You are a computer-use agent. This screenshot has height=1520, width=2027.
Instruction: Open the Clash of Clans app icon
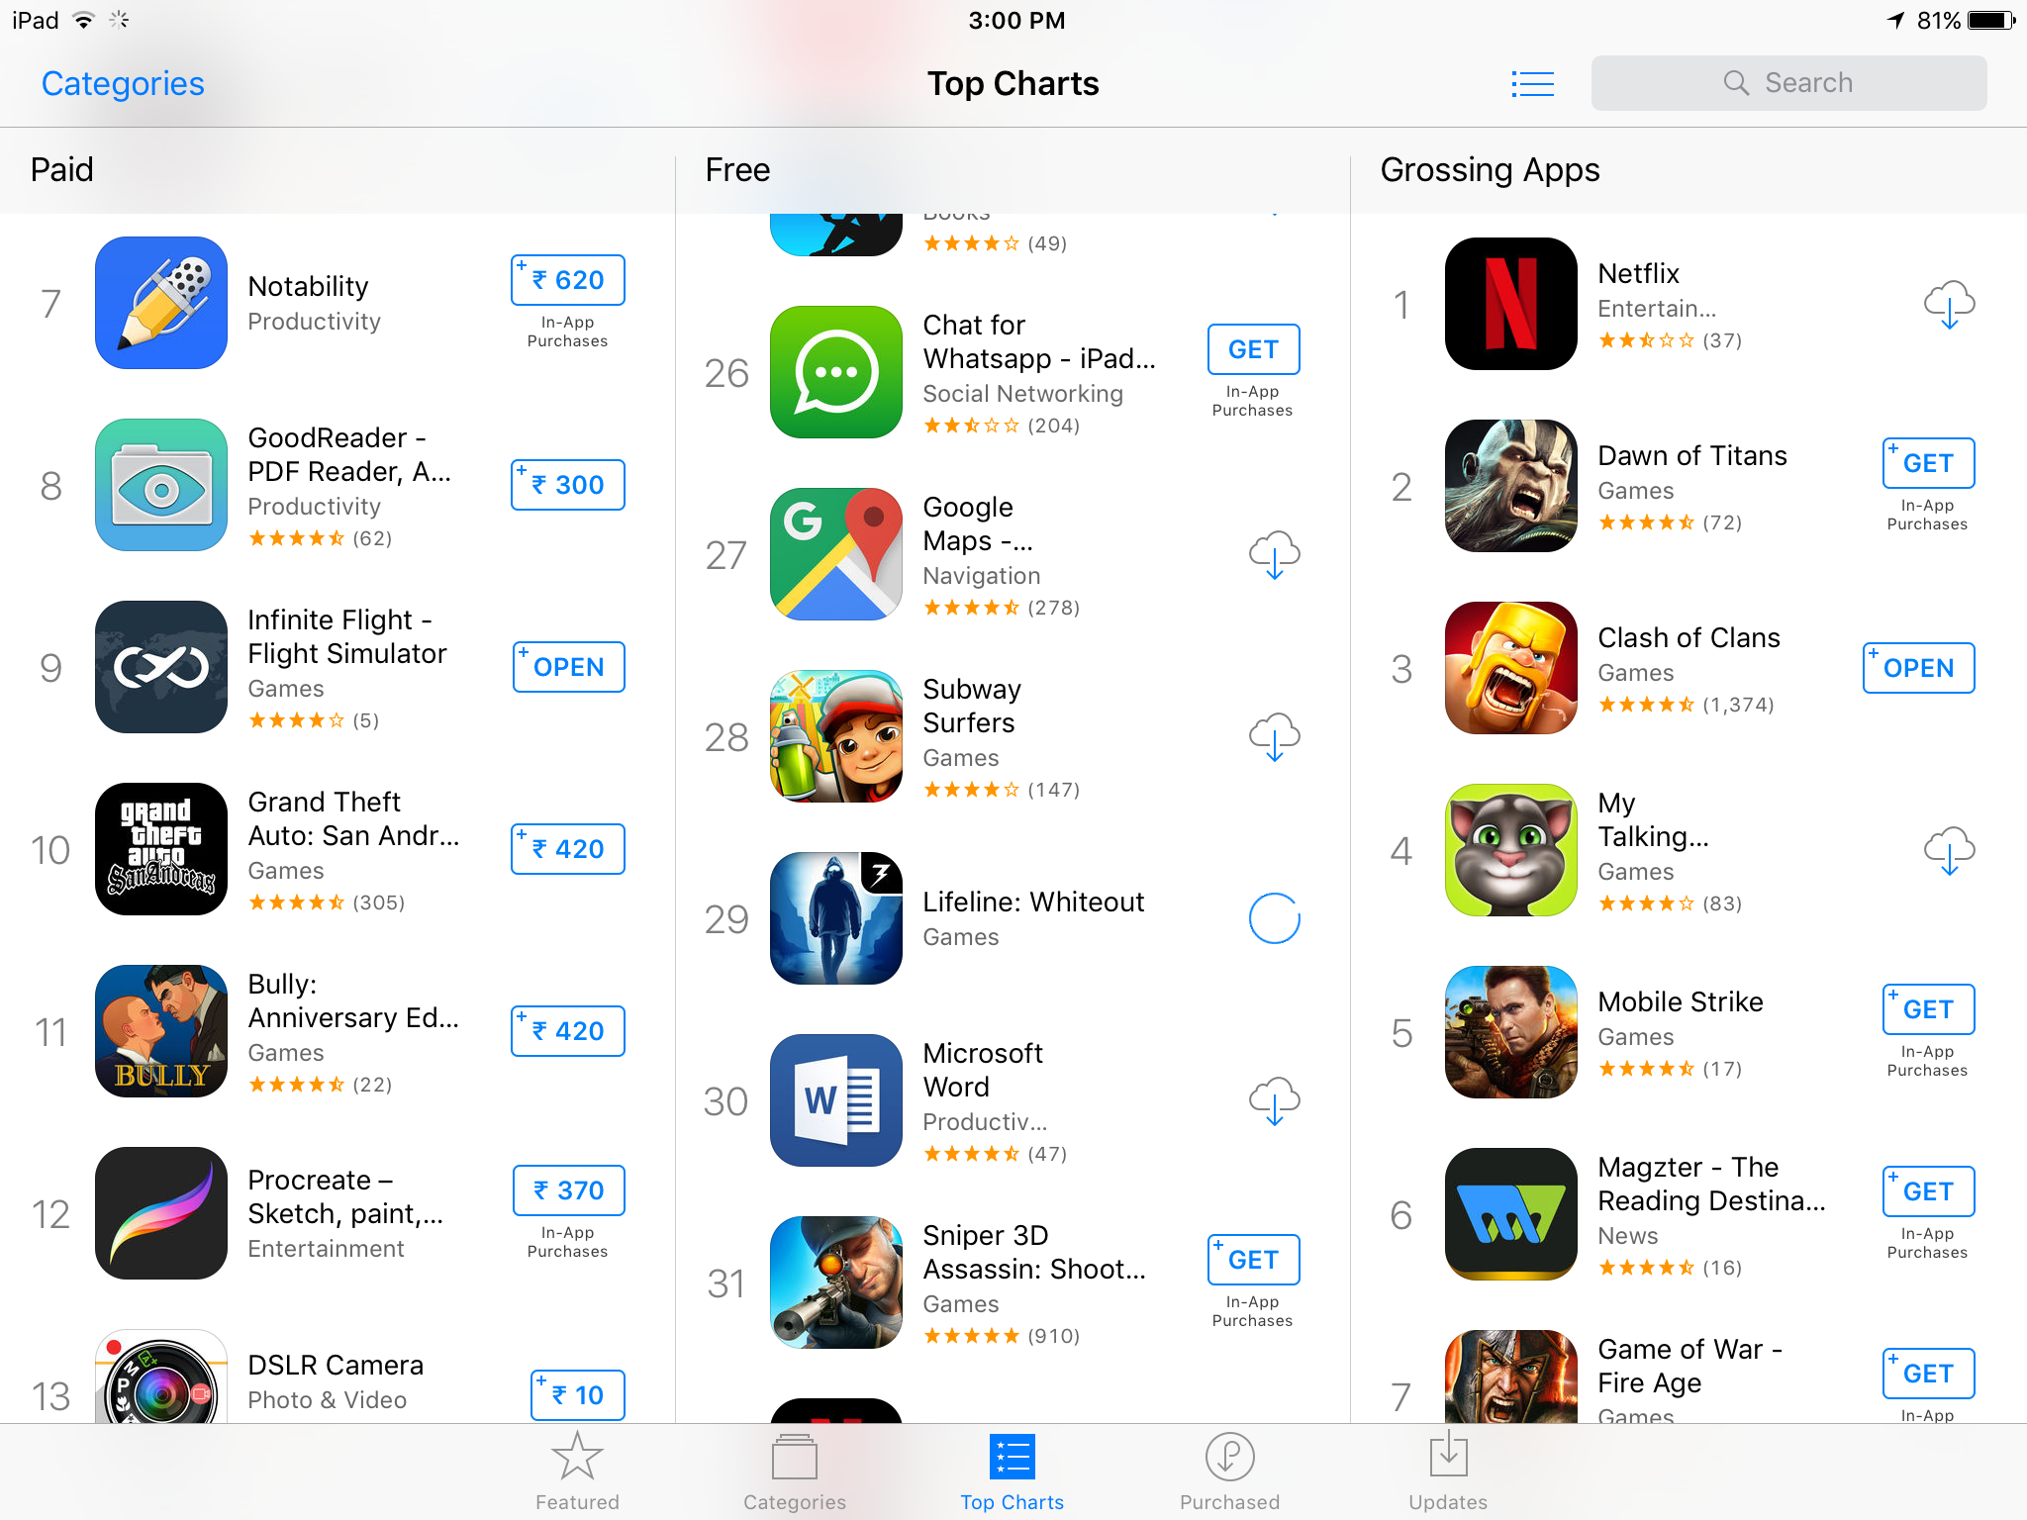click(1510, 668)
